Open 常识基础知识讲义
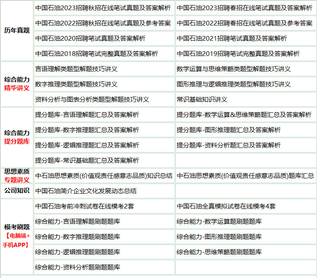Image resolution: width=317 pixels, height=278 pixels. click(202, 99)
